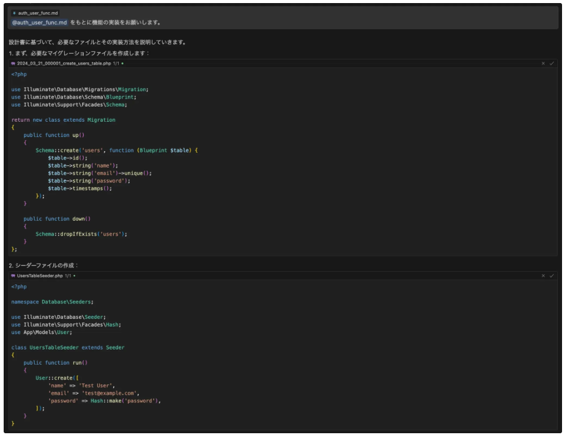Click the PHP file icon beside 2024_03_21_000001_create_users_table.php
Image resolution: width=570 pixels, height=443 pixels.
[x=13, y=63]
